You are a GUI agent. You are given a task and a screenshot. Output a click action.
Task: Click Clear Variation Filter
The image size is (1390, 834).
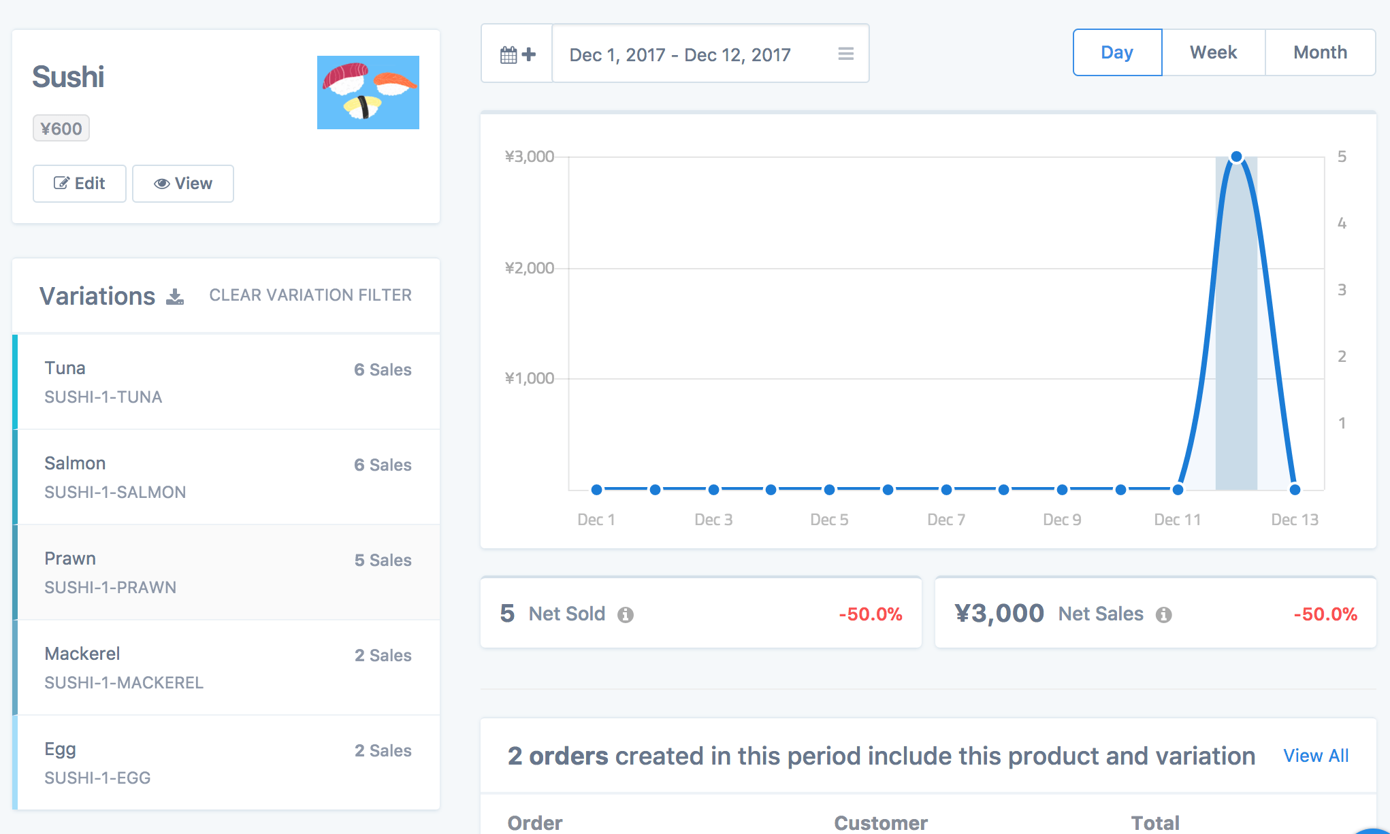coord(310,295)
